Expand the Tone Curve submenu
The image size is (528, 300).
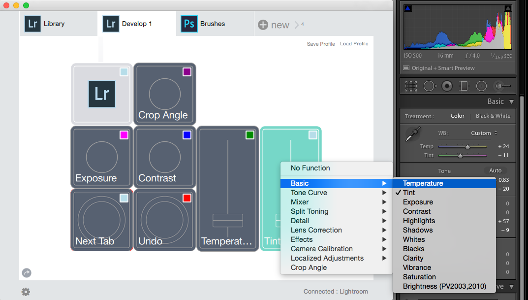pos(337,193)
